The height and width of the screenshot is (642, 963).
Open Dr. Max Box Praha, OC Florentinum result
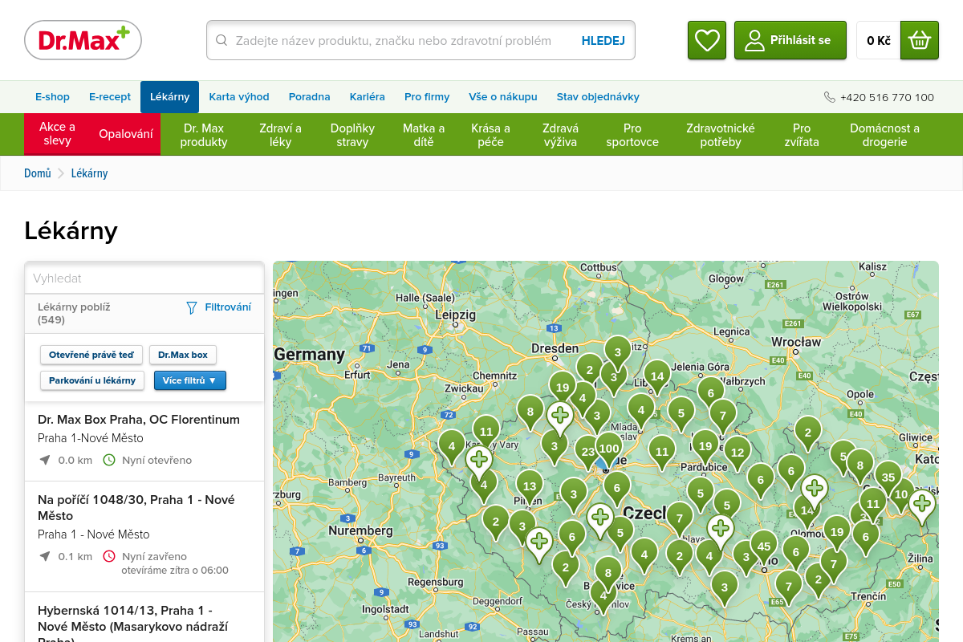[139, 420]
